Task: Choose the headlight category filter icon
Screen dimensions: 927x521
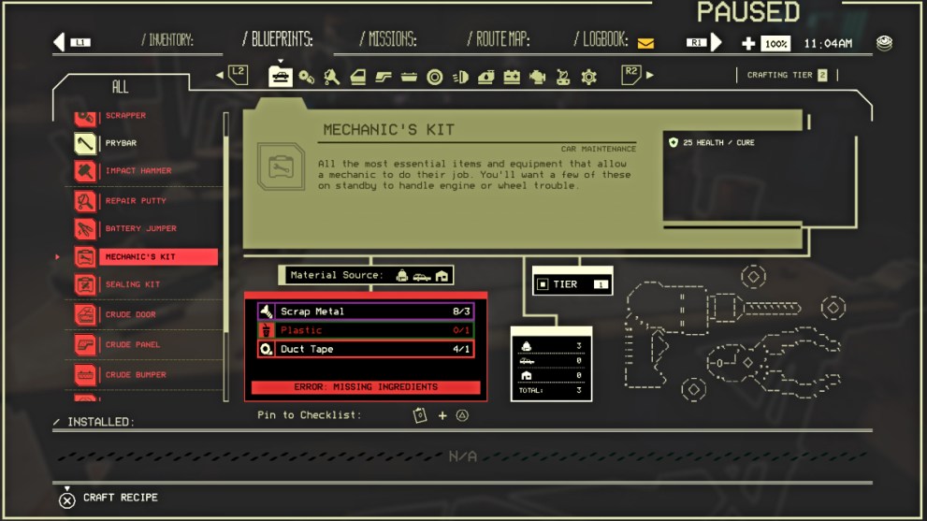Action: (x=460, y=78)
